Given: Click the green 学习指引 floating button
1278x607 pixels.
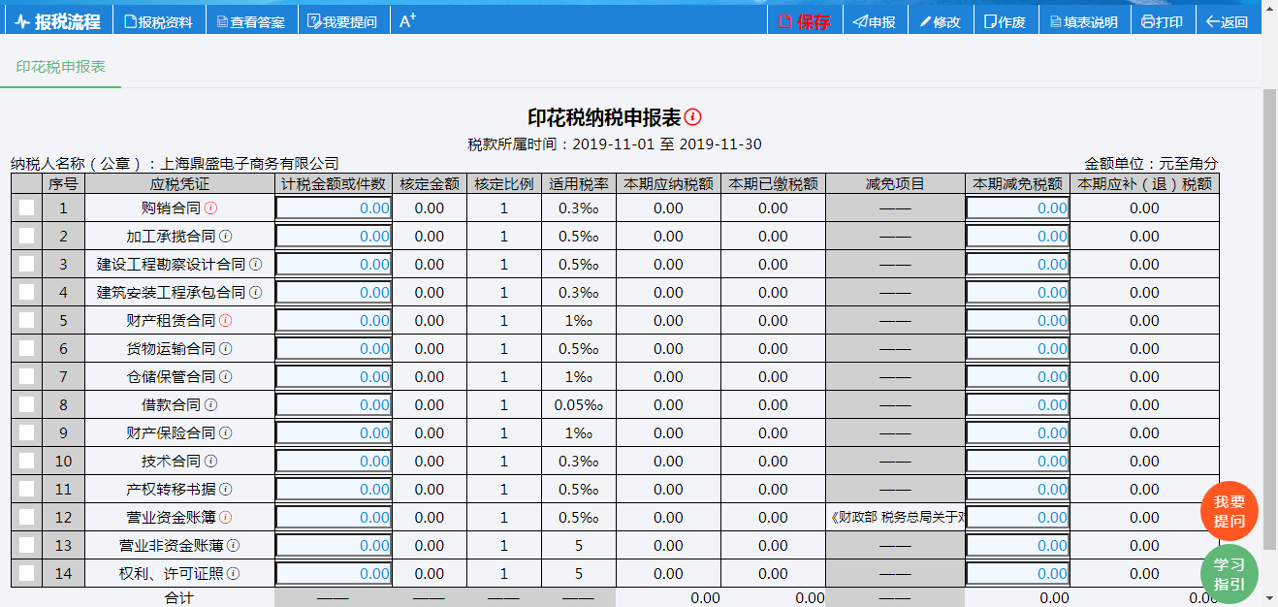Looking at the screenshot, I should tap(1229, 574).
